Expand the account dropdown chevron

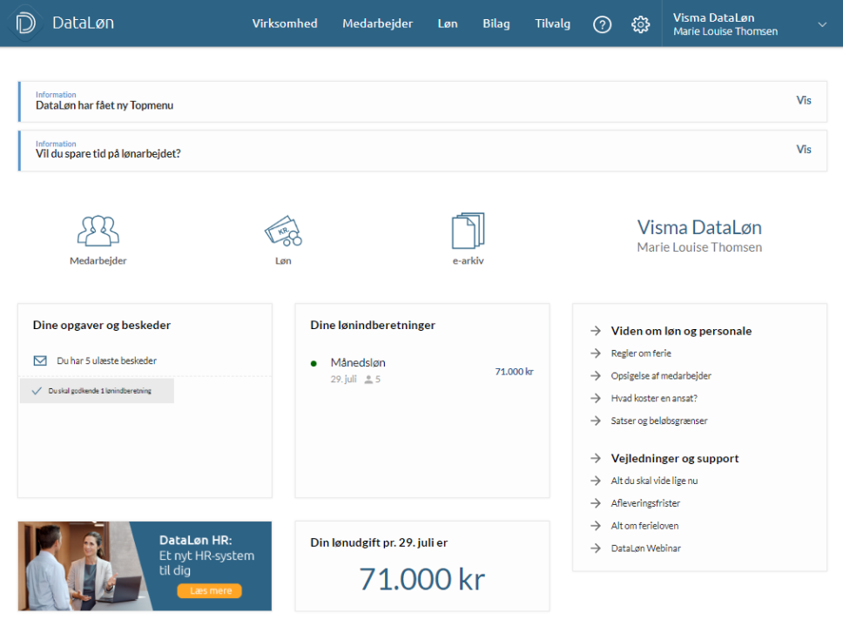822,24
